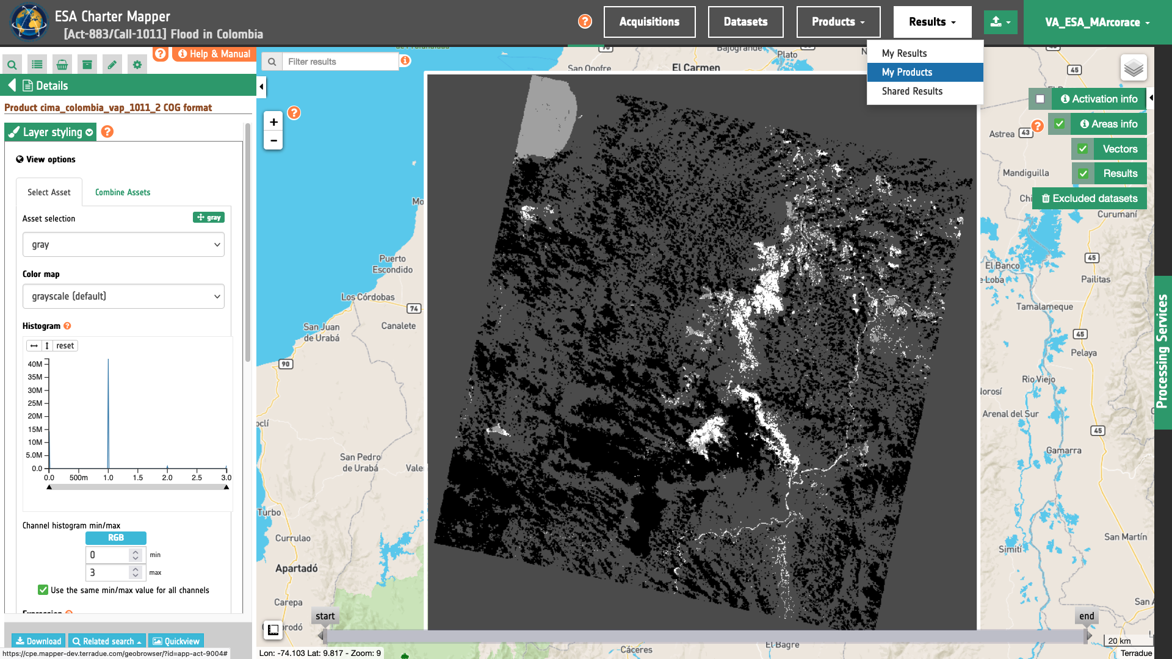1172x659 pixels.
Task: Click the ESA Charter Mapper logo
Action: 29,22
